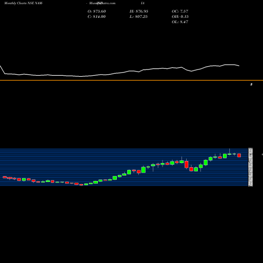The image size is (263, 263).
Task: Click the 'Monthly Charts NSE NAM-' title text
Action: [x=24, y=3]
